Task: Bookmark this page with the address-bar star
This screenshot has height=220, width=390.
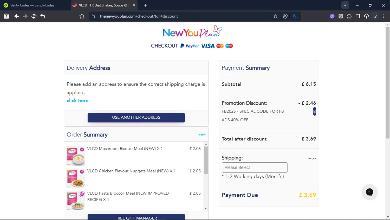Action: (x=275, y=16)
